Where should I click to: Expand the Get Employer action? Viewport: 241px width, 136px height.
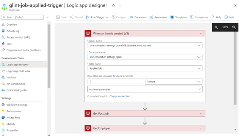[145, 128]
